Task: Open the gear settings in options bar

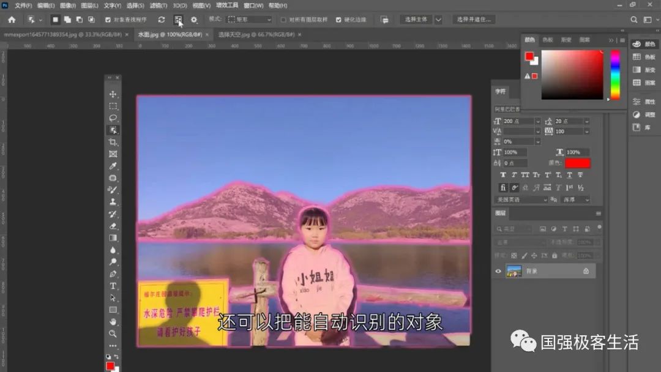Action: coord(194,20)
